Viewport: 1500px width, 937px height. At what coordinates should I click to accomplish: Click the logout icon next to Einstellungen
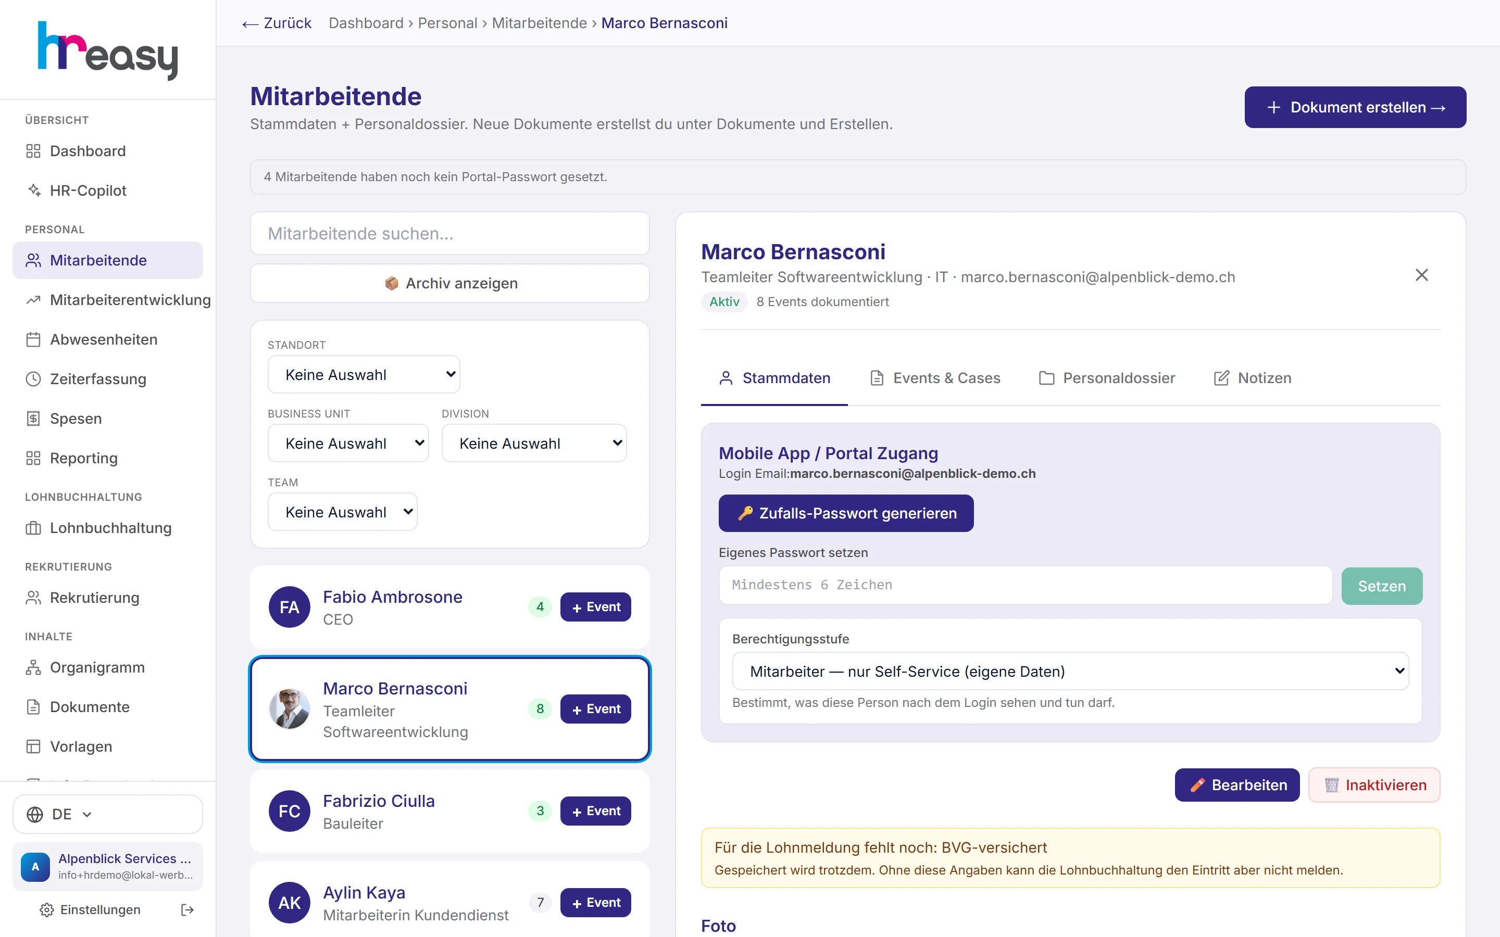pos(187,910)
